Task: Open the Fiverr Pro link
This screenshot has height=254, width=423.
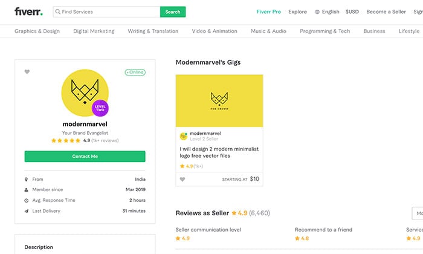Action: [x=269, y=11]
